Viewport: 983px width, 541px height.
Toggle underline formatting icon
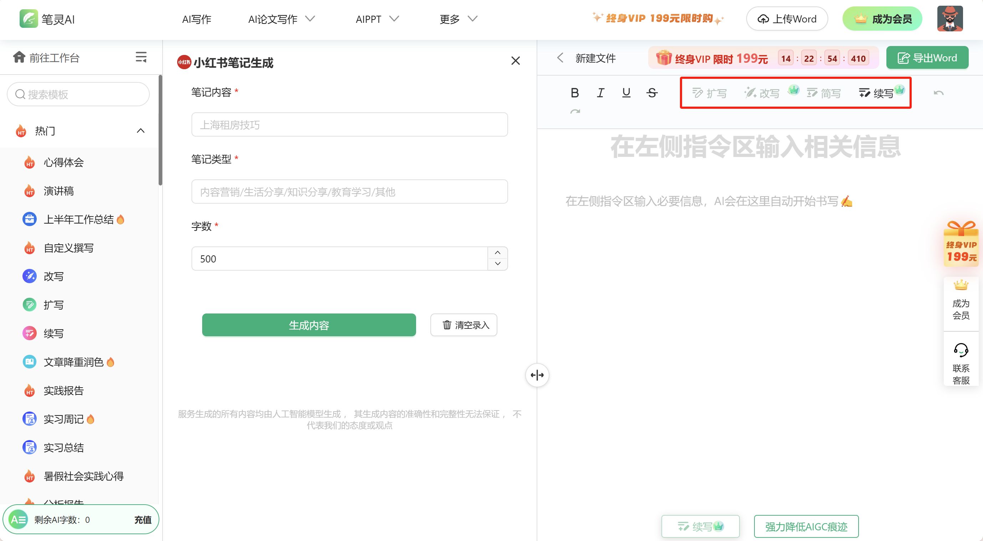tap(626, 93)
